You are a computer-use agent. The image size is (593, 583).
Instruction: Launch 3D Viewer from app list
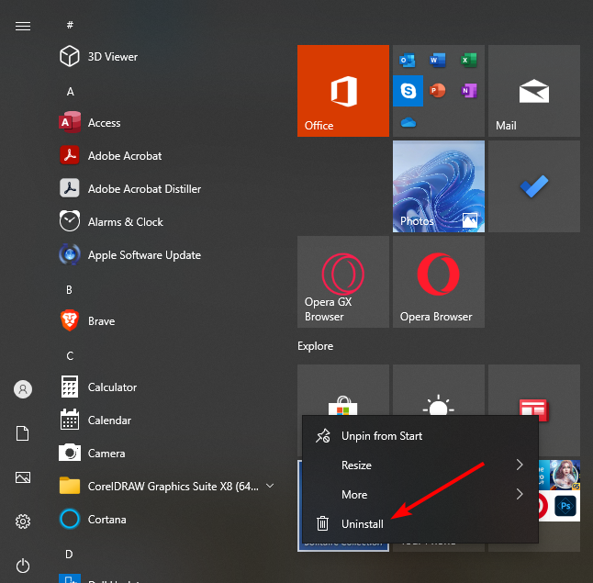tap(168, 57)
